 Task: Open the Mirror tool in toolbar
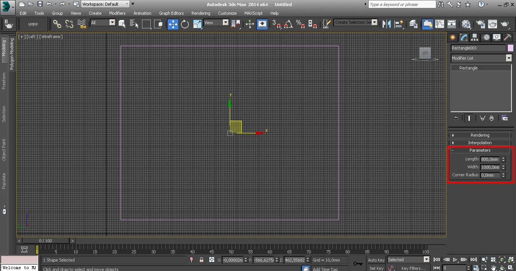click(x=386, y=24)
